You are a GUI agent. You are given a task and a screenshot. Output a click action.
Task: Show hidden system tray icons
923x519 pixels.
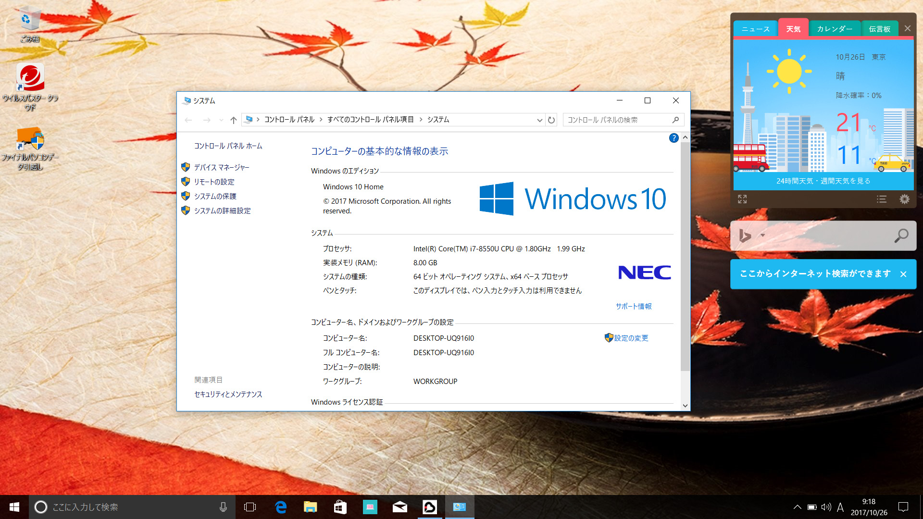pos(797,507)
